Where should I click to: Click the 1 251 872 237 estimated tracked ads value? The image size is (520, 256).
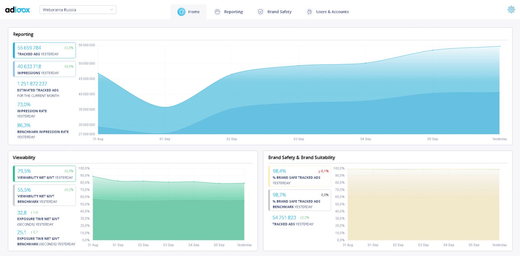pos(32,84)
